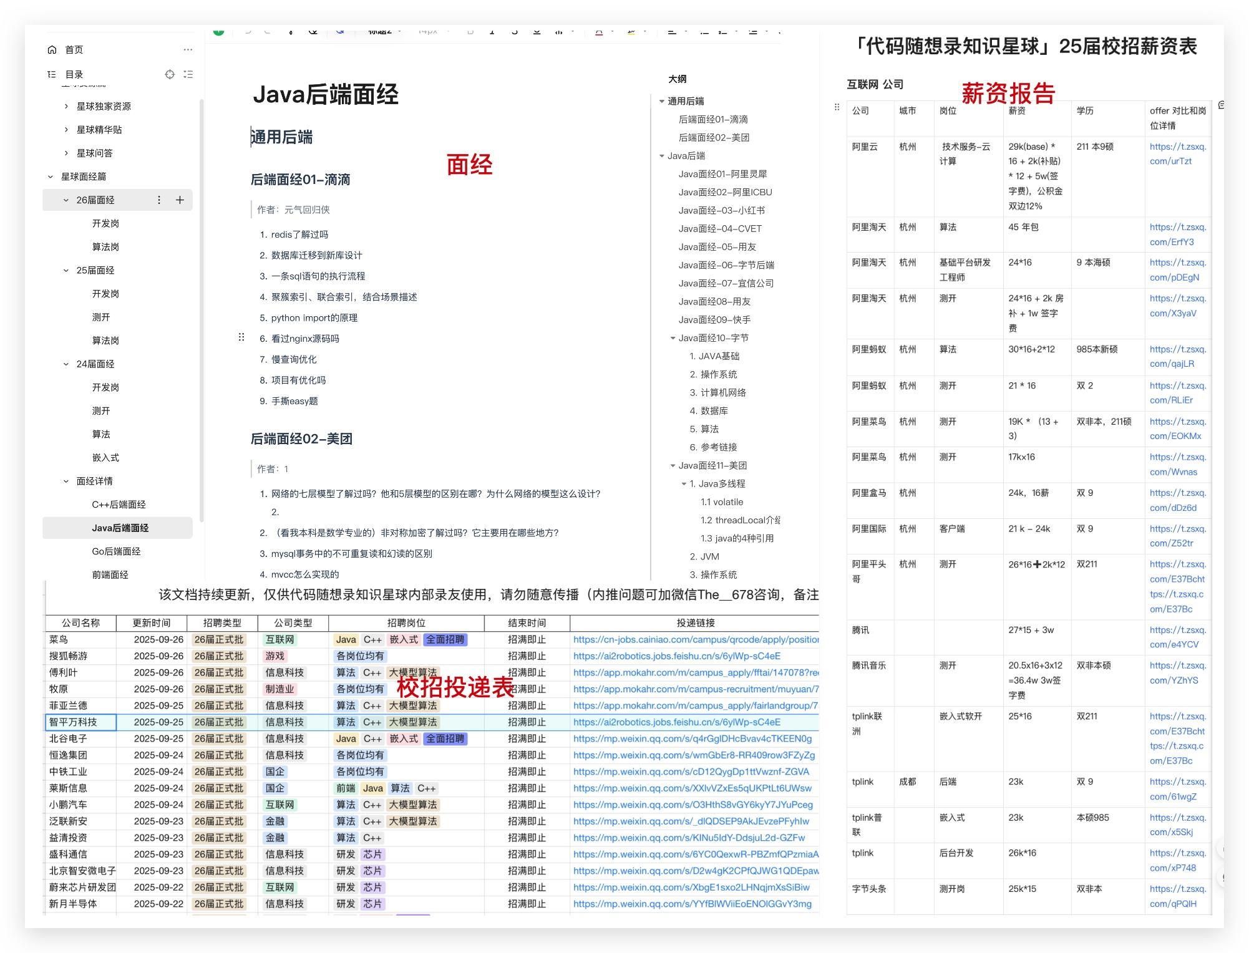Click the locate-current-document target icon

[x=170, y=74]
